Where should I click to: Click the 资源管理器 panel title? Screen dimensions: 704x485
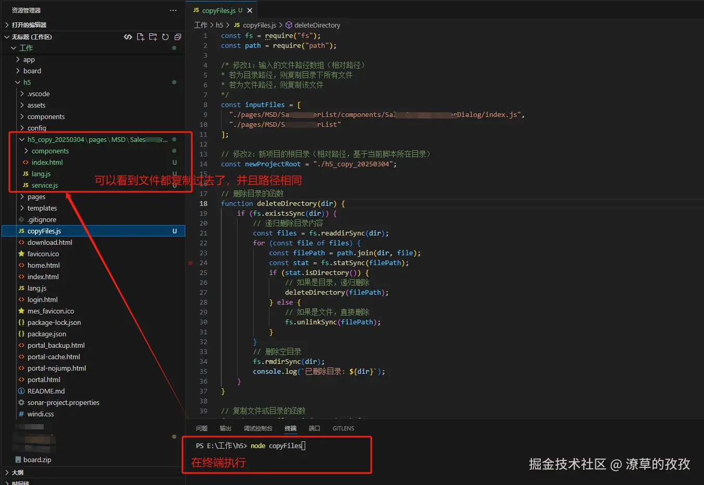(26, 10)
